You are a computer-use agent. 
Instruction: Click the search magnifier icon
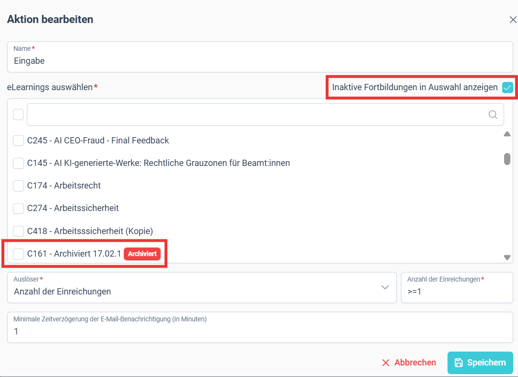493,115
